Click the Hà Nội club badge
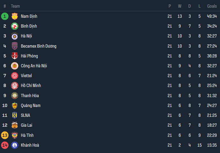Screen dimensions: 220x153 (14, 36)
